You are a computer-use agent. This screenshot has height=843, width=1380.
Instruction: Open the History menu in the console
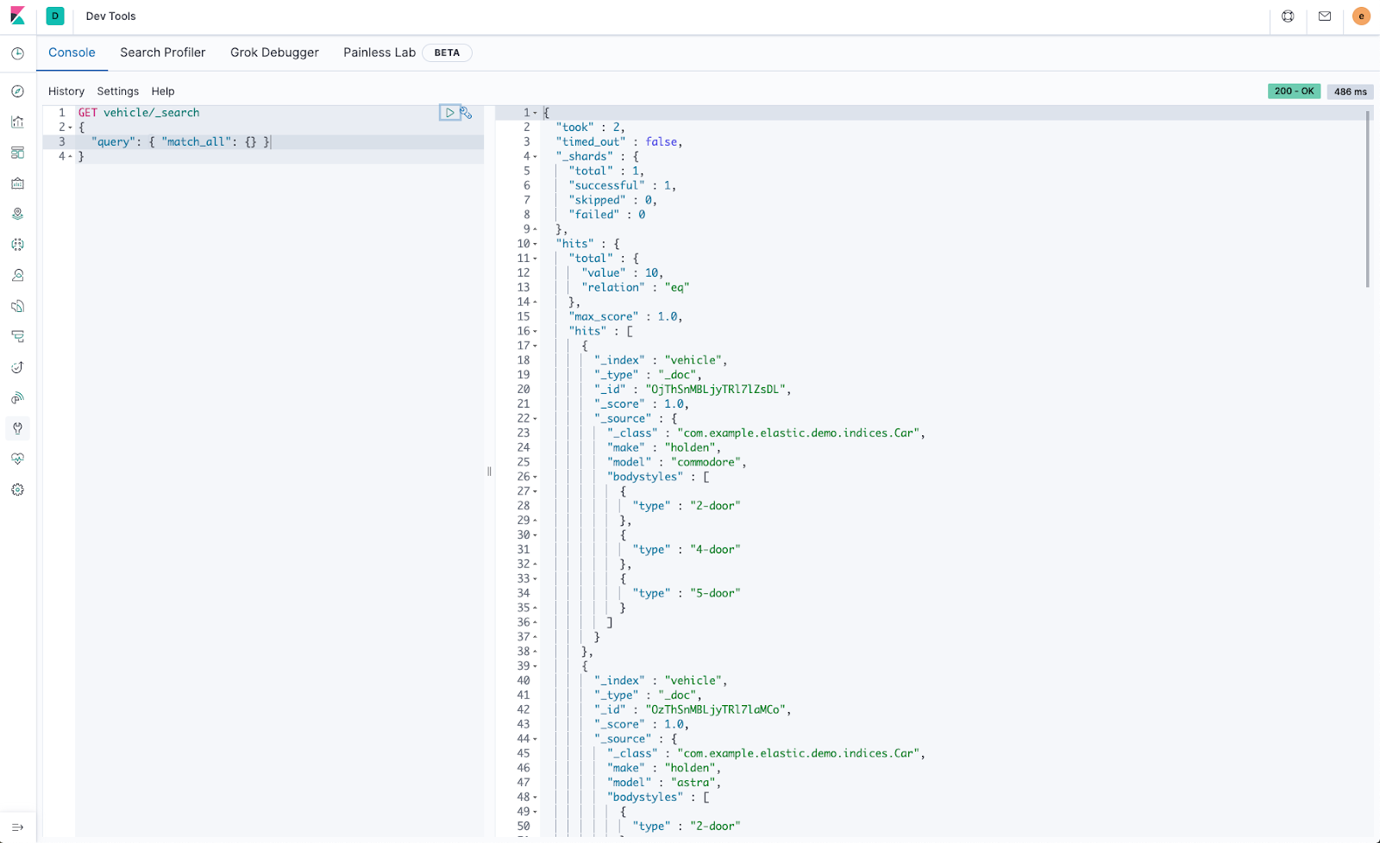66,91
